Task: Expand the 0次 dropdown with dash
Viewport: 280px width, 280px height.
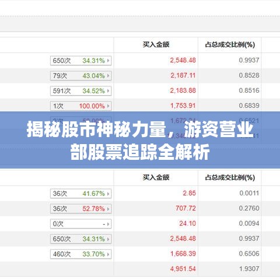Action: click(80, 224)
